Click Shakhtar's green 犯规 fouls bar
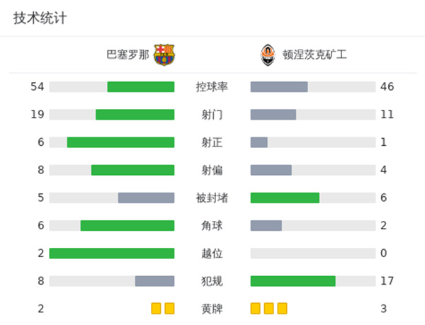425x325 pixels. [293, 281]
